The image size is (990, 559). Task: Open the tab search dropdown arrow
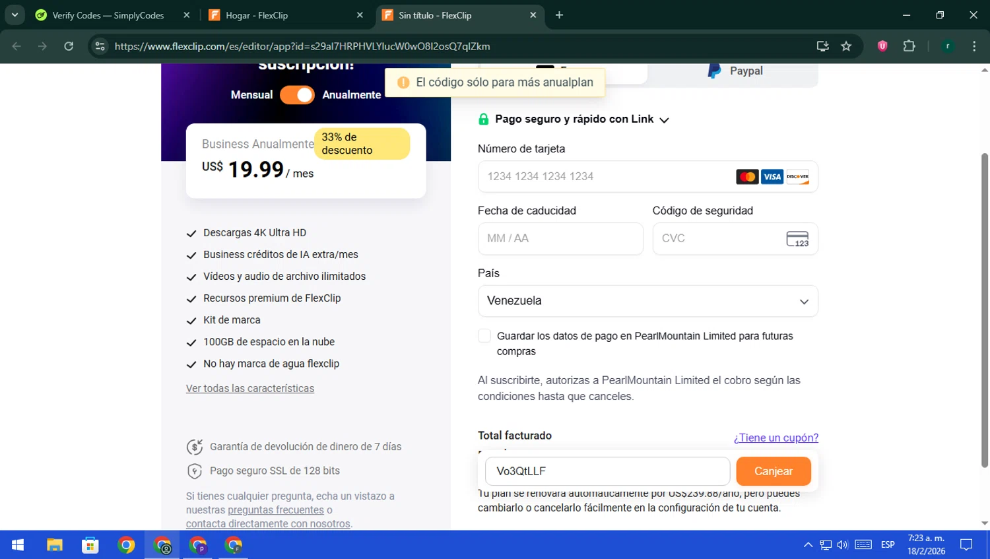click(x=15, y=15)
